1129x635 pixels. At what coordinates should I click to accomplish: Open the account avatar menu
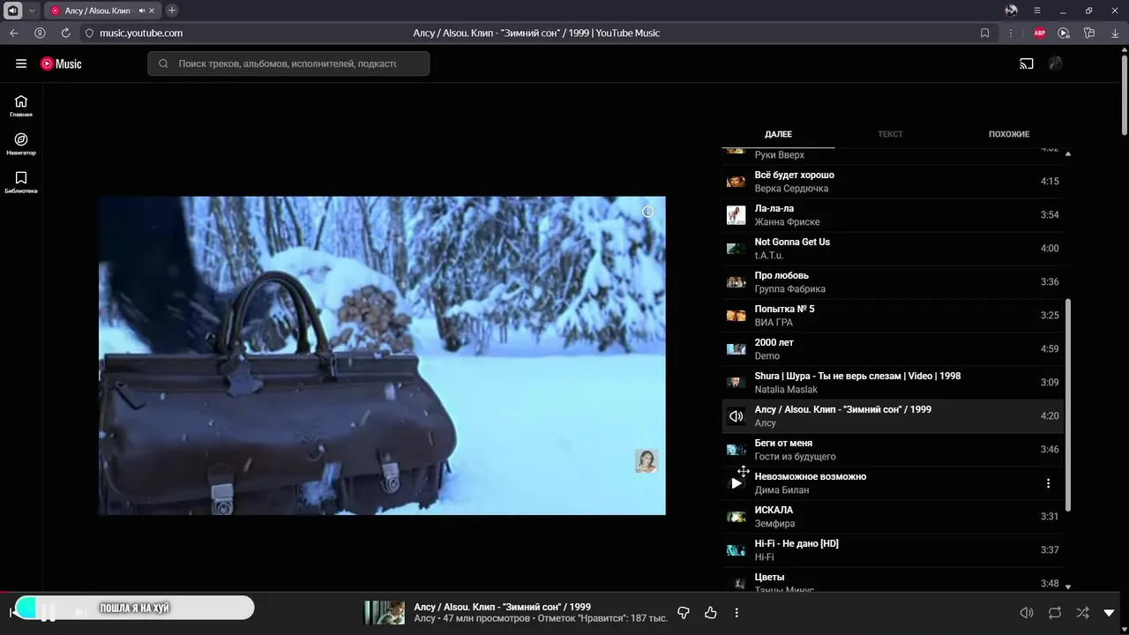point(1055,63)
